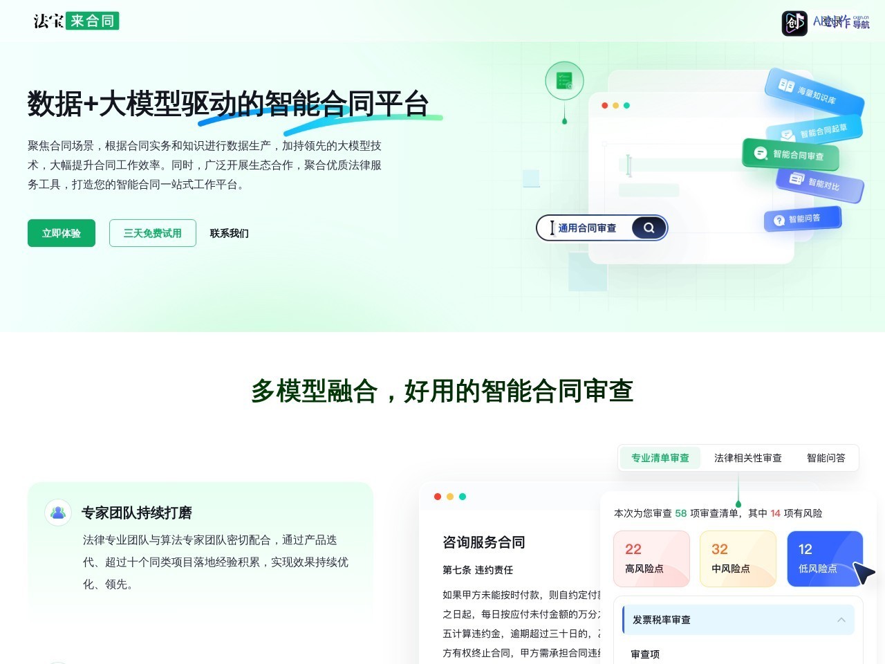Click the 智能合同起草 chip

(814, 130)
